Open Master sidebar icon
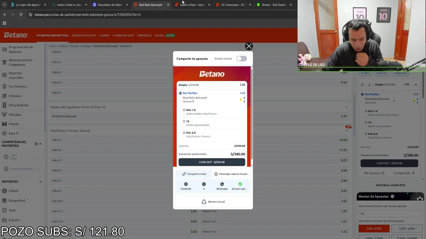The image size is (426, 239). pos(4,124)
